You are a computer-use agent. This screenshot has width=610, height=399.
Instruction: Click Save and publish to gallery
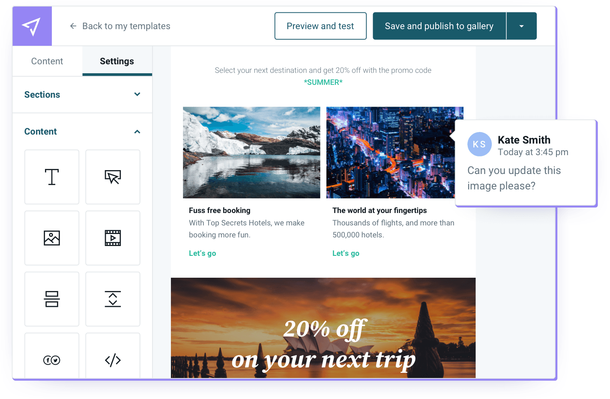[x=439, y=26]
